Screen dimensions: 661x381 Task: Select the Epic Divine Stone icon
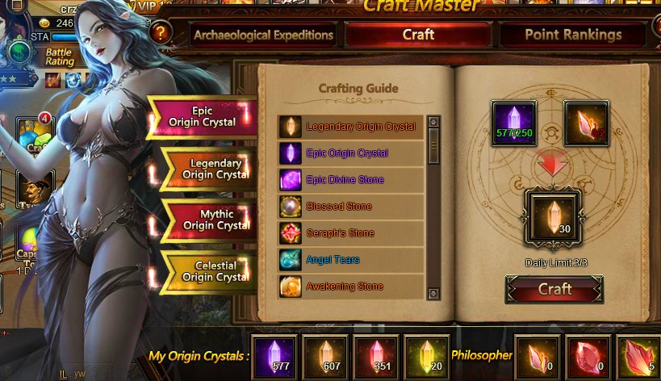(291, 179)
